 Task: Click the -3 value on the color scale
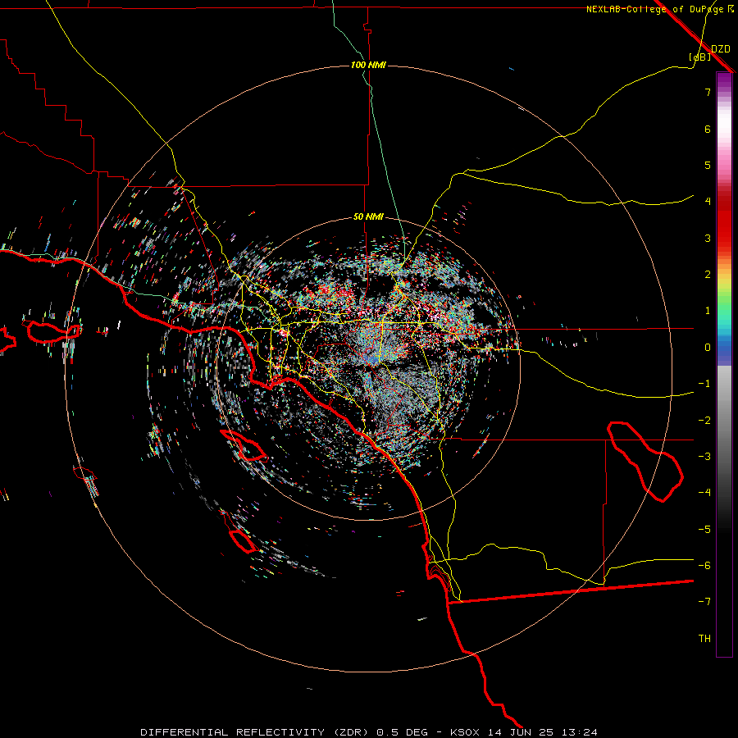704,457
